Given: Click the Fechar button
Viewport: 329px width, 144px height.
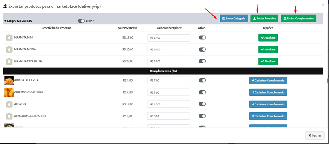Looking at the screenshot, I should [x=315, y=135].
